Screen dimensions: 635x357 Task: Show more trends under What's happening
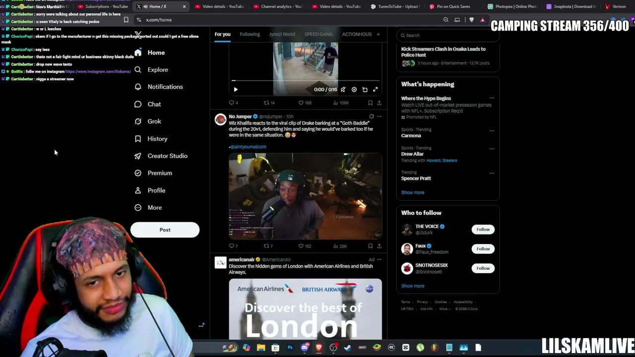tap(413, 192)
